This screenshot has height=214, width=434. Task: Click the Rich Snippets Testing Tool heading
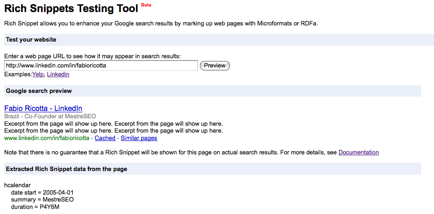pos(71,8)
